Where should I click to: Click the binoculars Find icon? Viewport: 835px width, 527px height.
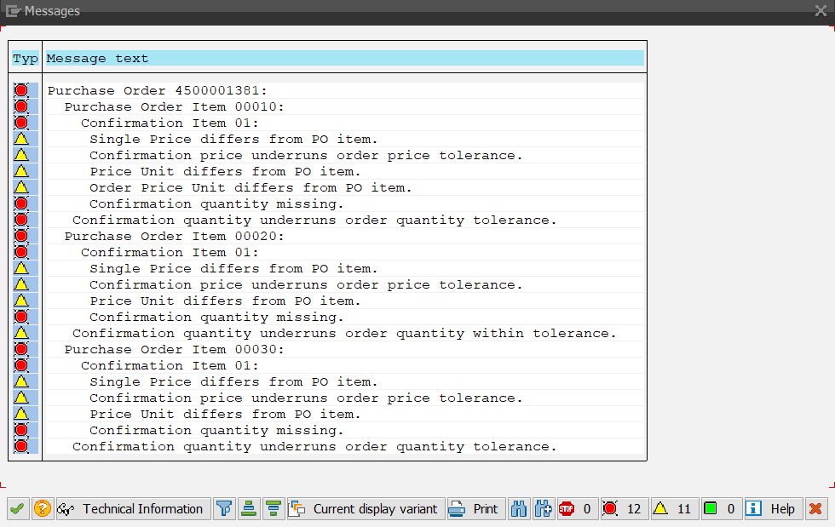pyautogui.click(x=519, y=509)
